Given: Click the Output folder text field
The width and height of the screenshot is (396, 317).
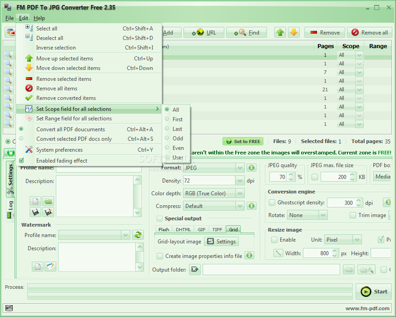Looking at the screenshot, I should tap(271, 269).
